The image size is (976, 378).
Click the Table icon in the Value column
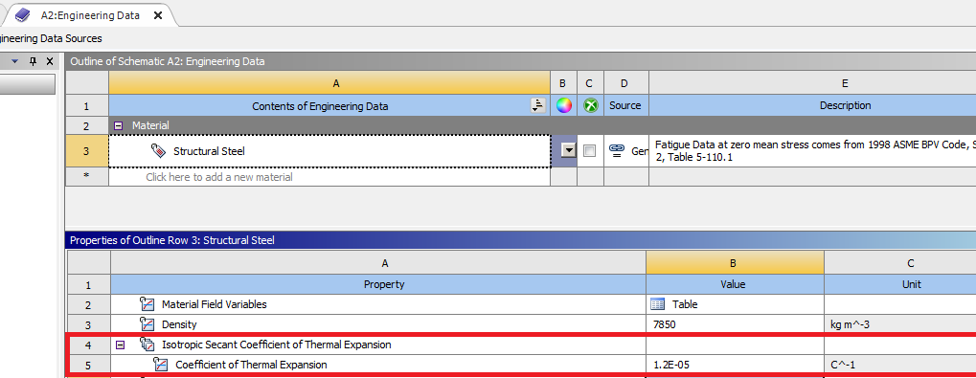(657, 304)
